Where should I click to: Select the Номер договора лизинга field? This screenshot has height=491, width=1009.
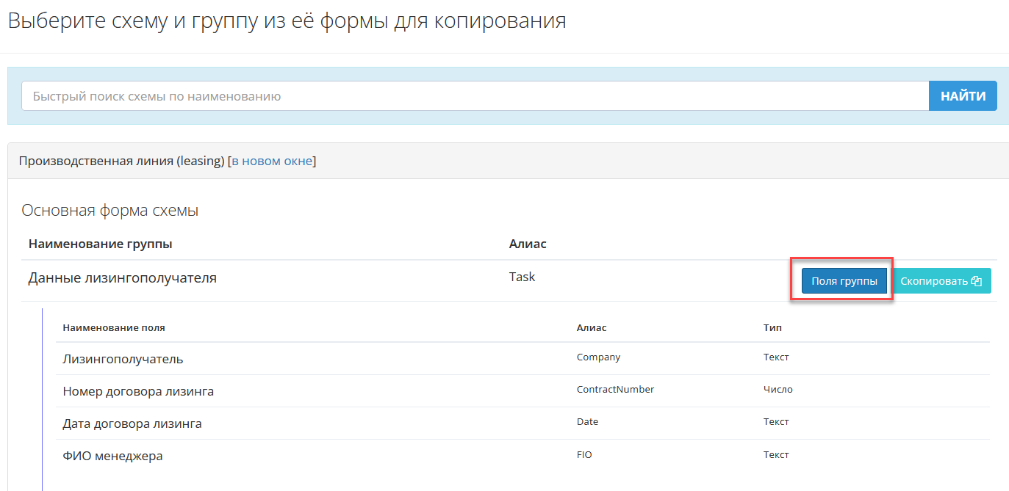point(138,391)
